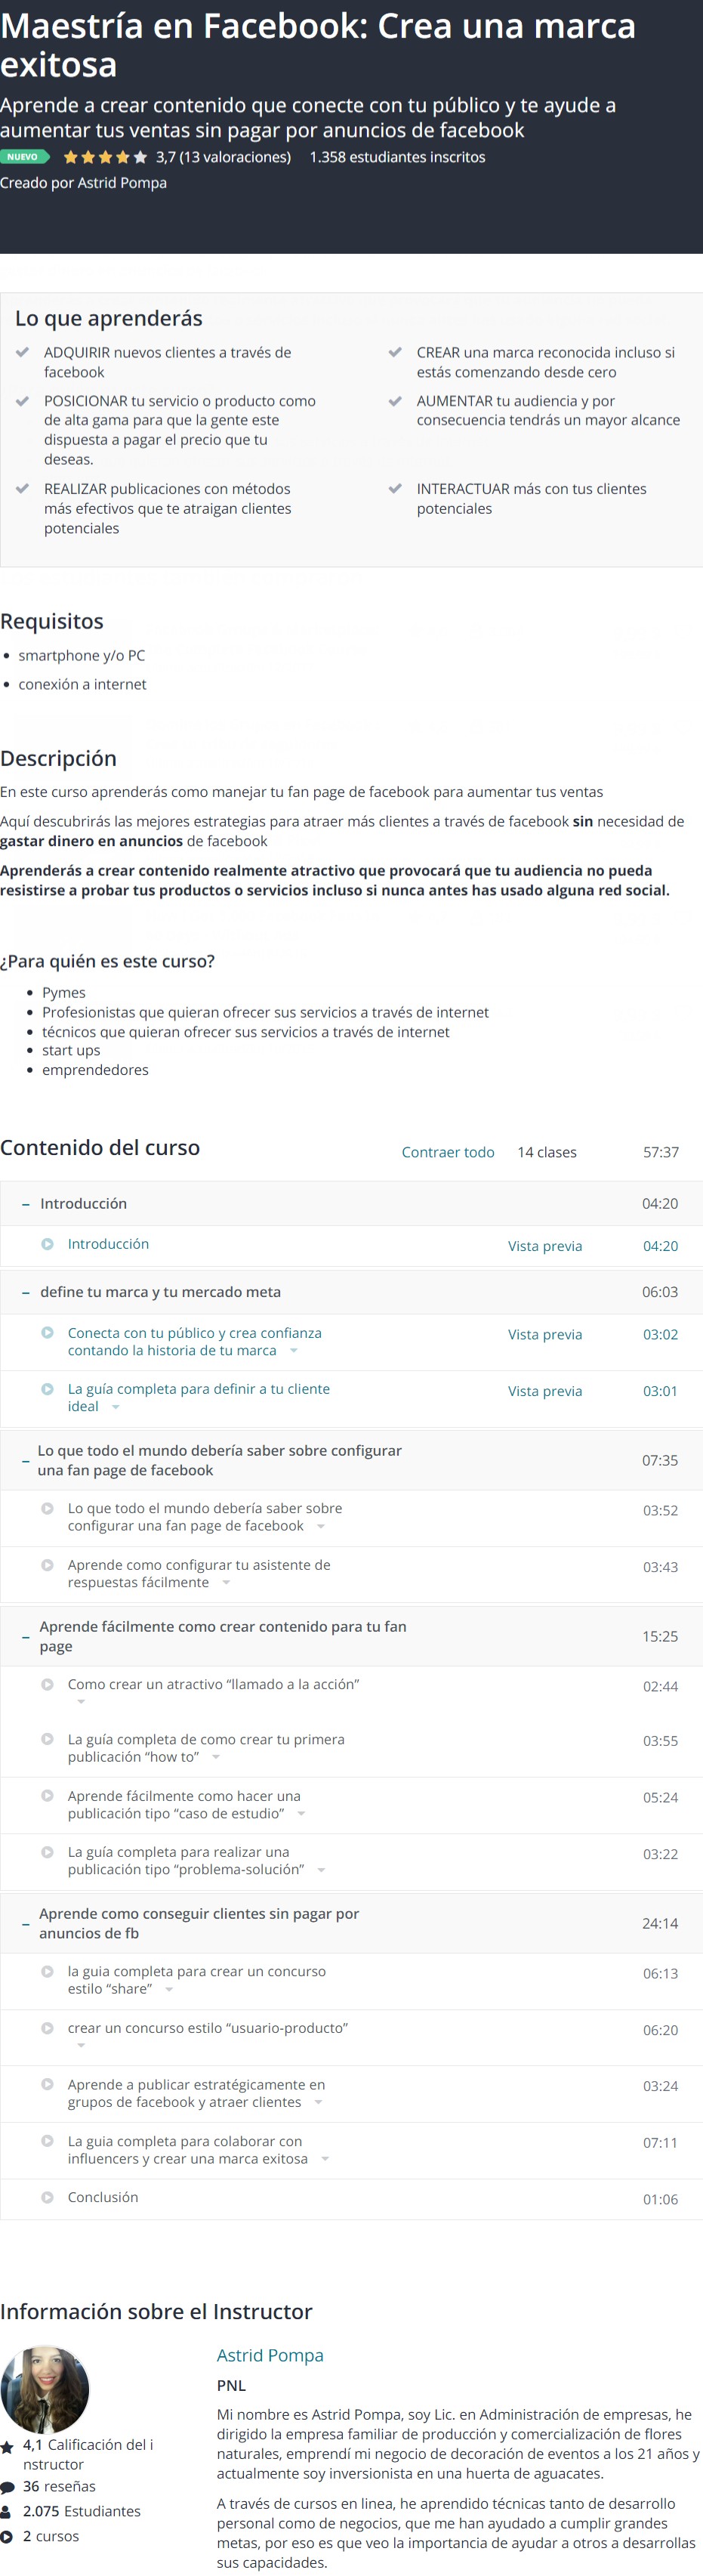
Task: Expand description arrow for llamado a la acción lecture
Action: (81, 1702)
